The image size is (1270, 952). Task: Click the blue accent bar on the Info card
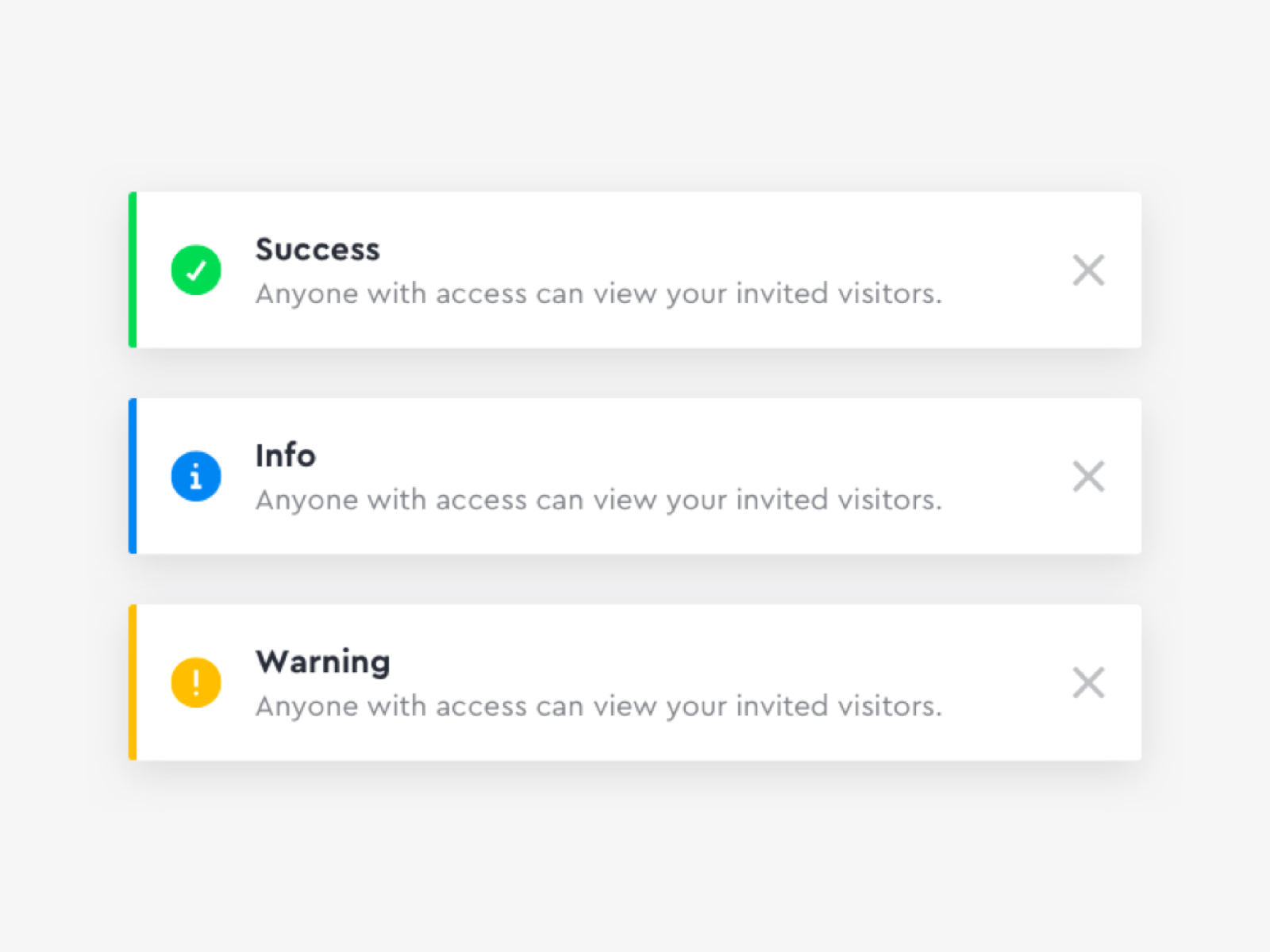coord(132,476)
